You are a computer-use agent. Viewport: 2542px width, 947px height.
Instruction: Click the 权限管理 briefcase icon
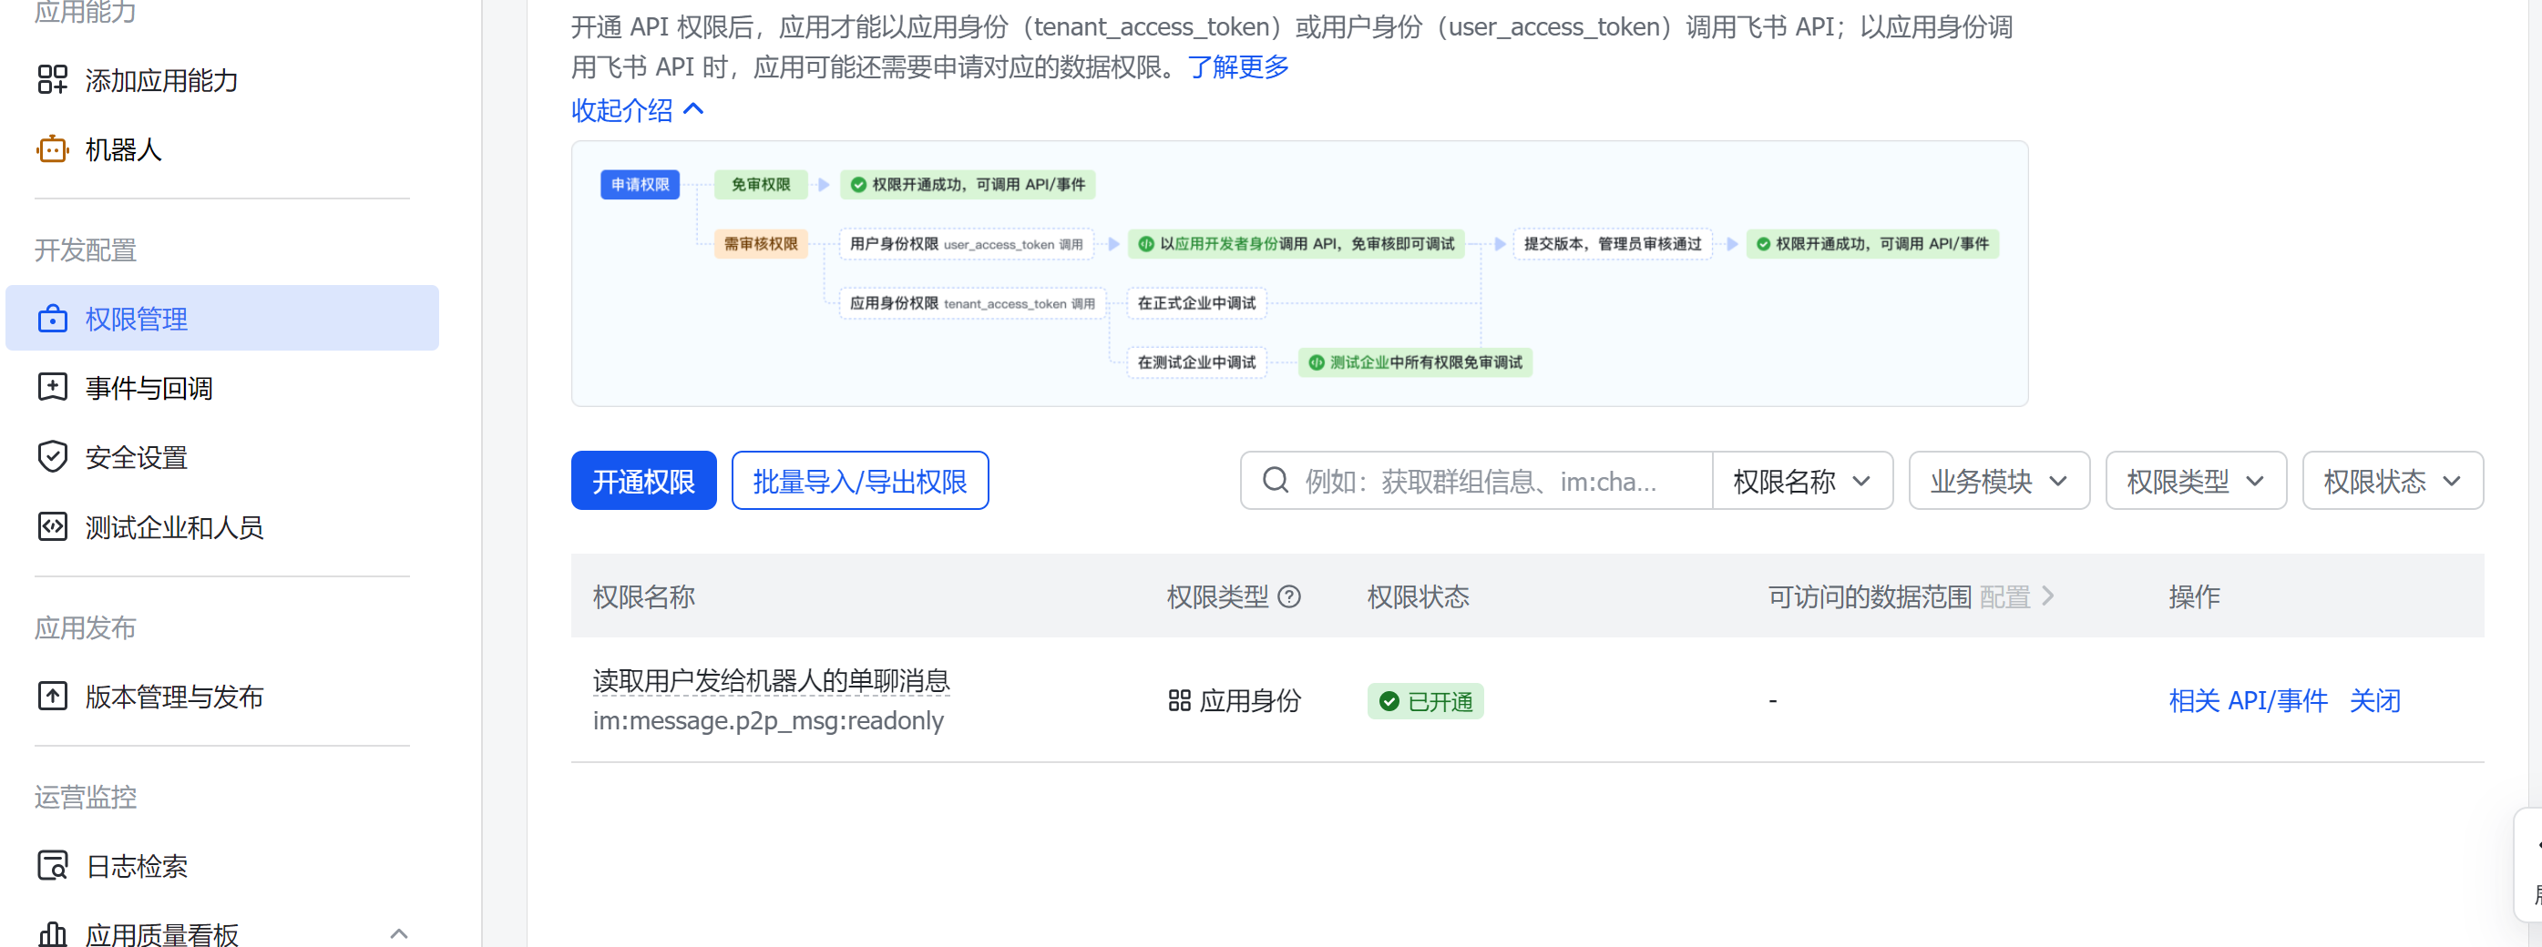(x=52, y=319)
